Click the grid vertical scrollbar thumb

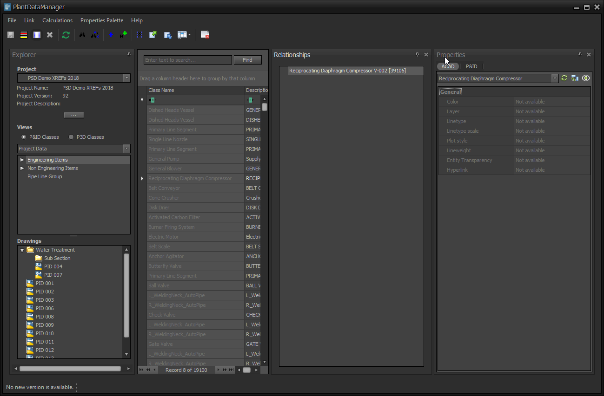[x=265, y=107]
